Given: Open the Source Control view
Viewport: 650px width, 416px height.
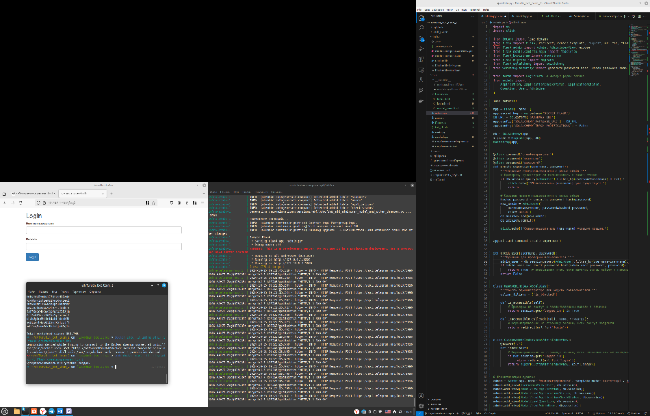Looking at the screenshot, I should coord(421,38).
